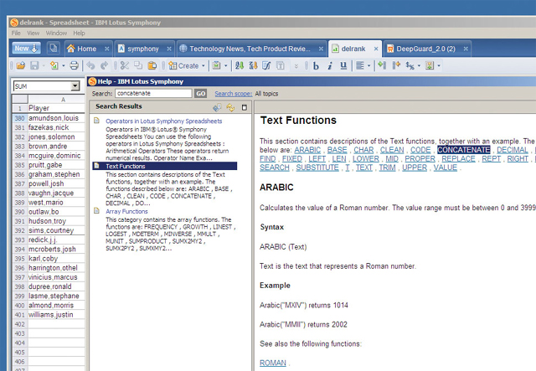Open the Create dropdown menu
Screen dimensions: 536x371
point(187,65)
